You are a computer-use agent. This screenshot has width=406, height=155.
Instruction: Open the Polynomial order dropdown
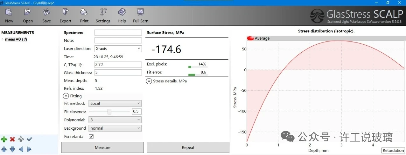115,120
